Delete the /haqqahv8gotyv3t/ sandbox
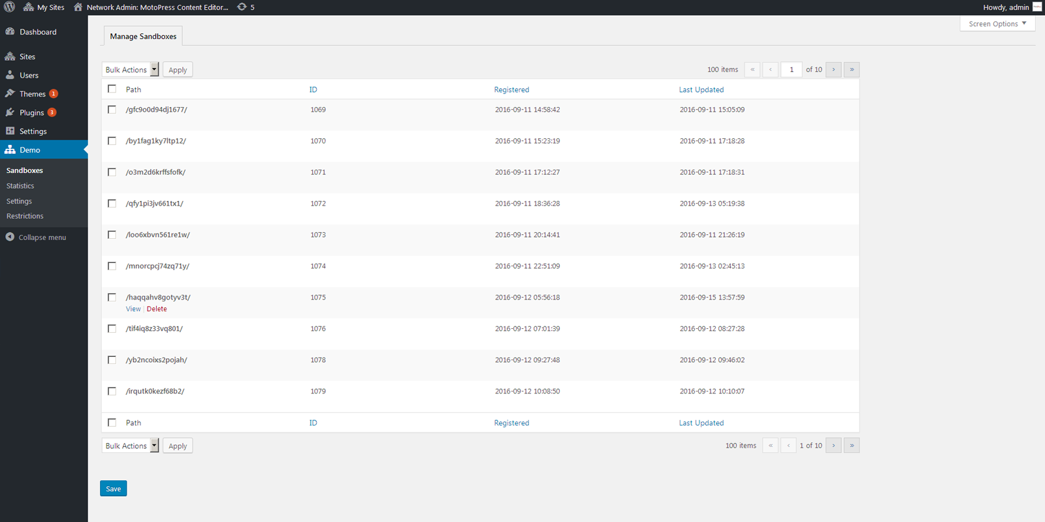 click(x=157, y=309)
